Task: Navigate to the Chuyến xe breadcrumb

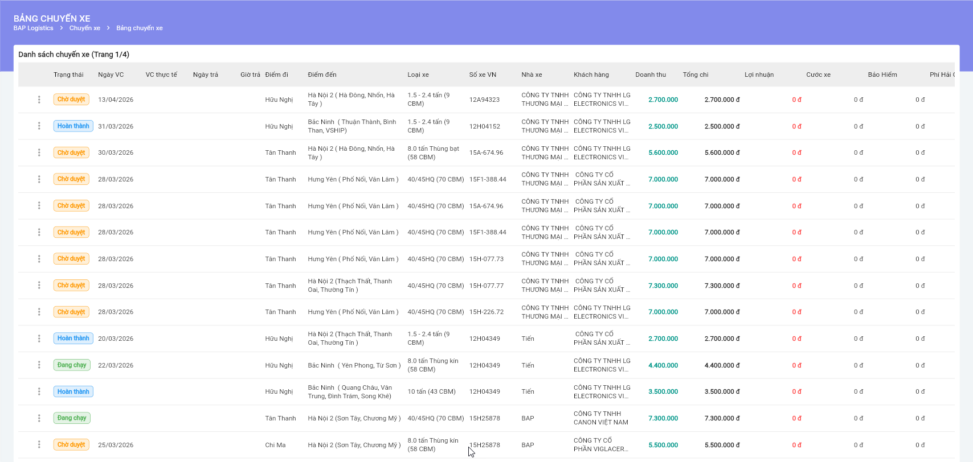Action: [x=84, y=28]
